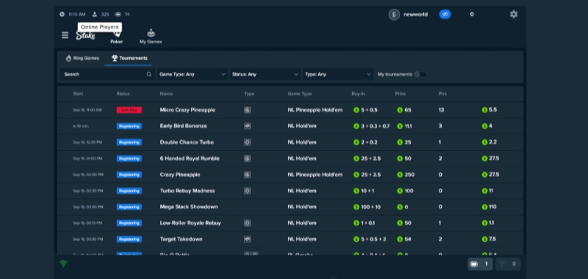Image resolution: width=588 pixels, height=279 pixels.
Task: Click the type icon for Early Bird Bonanza
Action: click(x=247, y=126)
